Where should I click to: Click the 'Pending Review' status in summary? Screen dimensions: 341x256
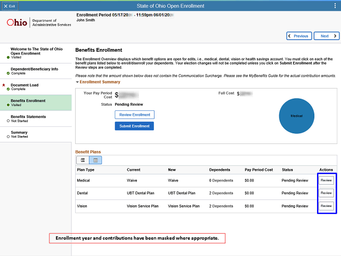point(129,105)
